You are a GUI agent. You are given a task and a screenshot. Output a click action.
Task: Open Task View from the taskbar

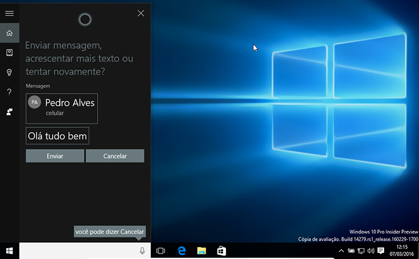tap(160, 251)
